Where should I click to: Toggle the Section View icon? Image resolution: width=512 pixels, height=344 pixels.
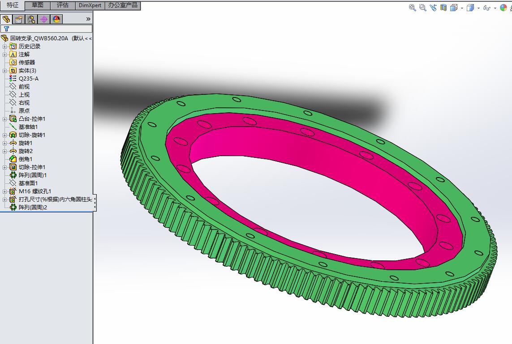[443, 8]
